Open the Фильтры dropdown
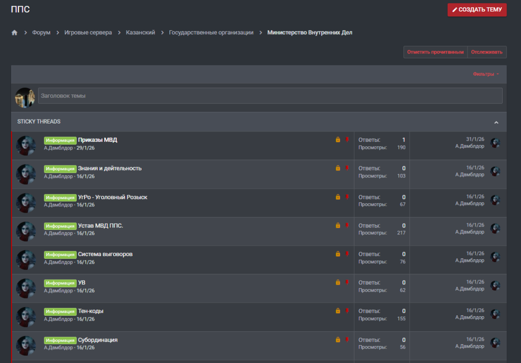The height and width of the screenshot is (363, 521). pos(485,74)
